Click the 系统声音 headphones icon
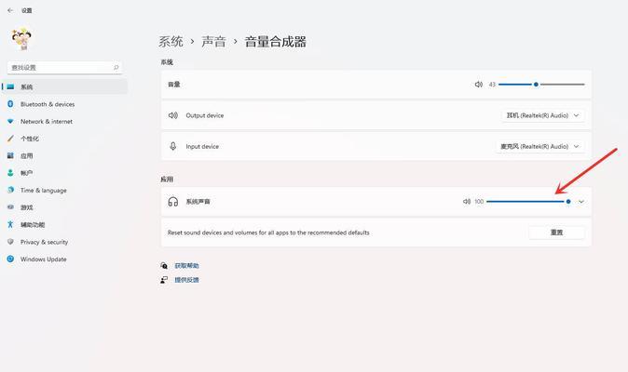The height and width of the screenshot is (372, 628). tap(173, 202)
